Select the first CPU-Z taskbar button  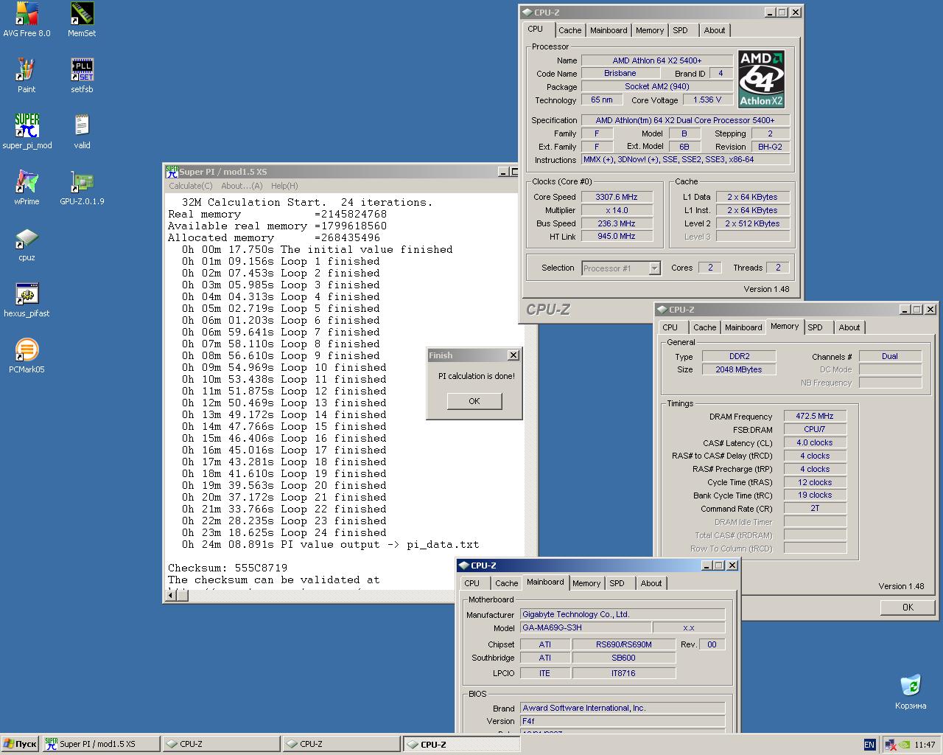[x=221, y=744]
